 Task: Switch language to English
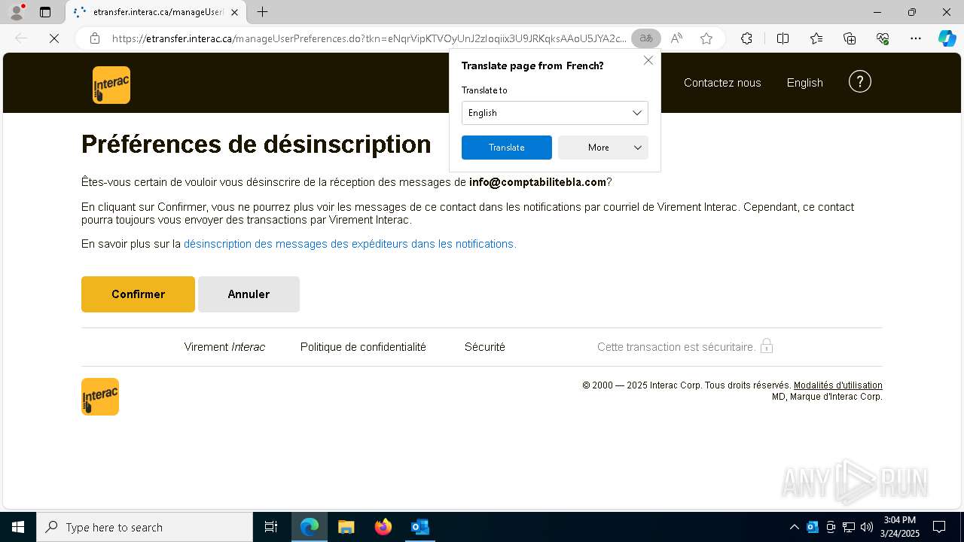click(805, 83)
